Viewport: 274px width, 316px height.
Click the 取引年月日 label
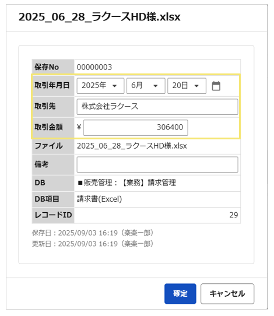(x=52, y=85)
